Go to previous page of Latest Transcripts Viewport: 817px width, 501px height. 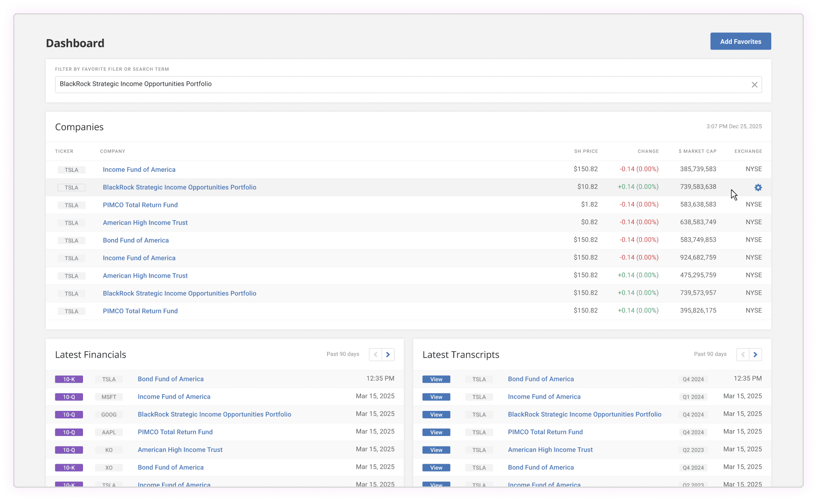(x=743, y=355)
